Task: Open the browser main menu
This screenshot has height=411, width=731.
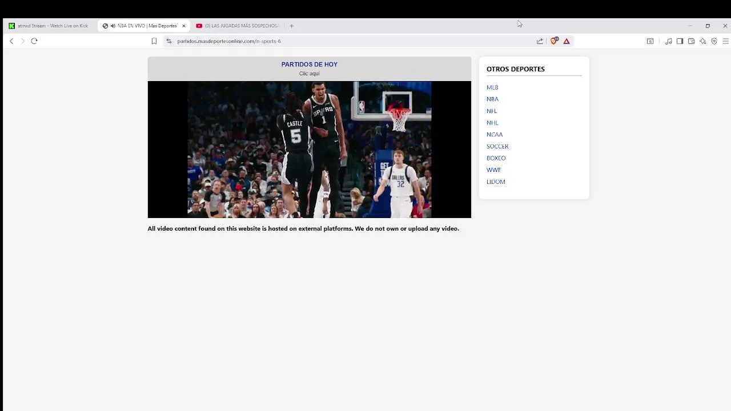Action: pos(725,41)
